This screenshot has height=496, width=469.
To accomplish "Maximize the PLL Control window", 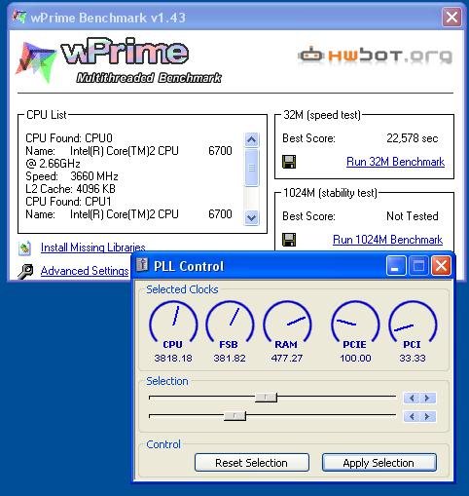I will (x=418, y=265).
